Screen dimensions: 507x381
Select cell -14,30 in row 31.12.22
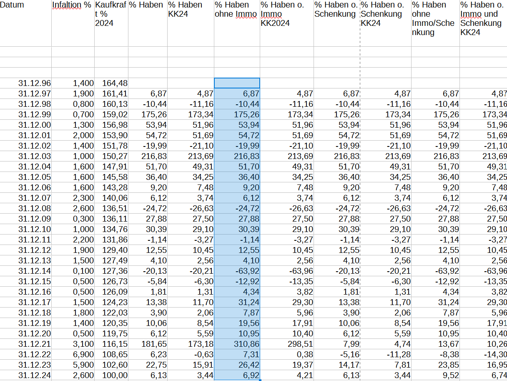483,354
